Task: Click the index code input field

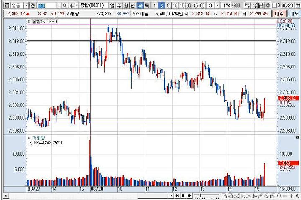Action: pyautogui.click(x=47, y=5)
